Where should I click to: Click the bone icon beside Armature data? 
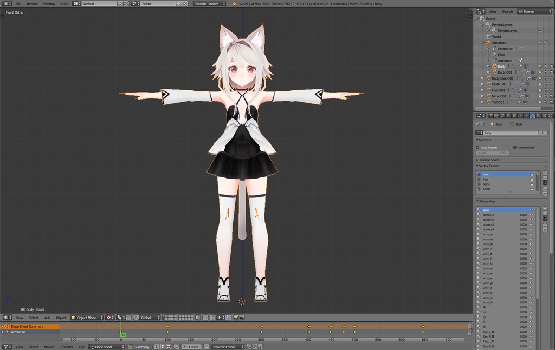pyautogui.click(x=521, y=61)
